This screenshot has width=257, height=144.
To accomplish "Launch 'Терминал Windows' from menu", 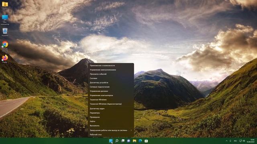I will (x=111, y=100).
